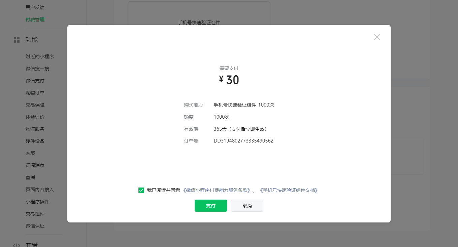
Task: Open 付费管理 in the sidebar
Action: [x=35, y=19]
